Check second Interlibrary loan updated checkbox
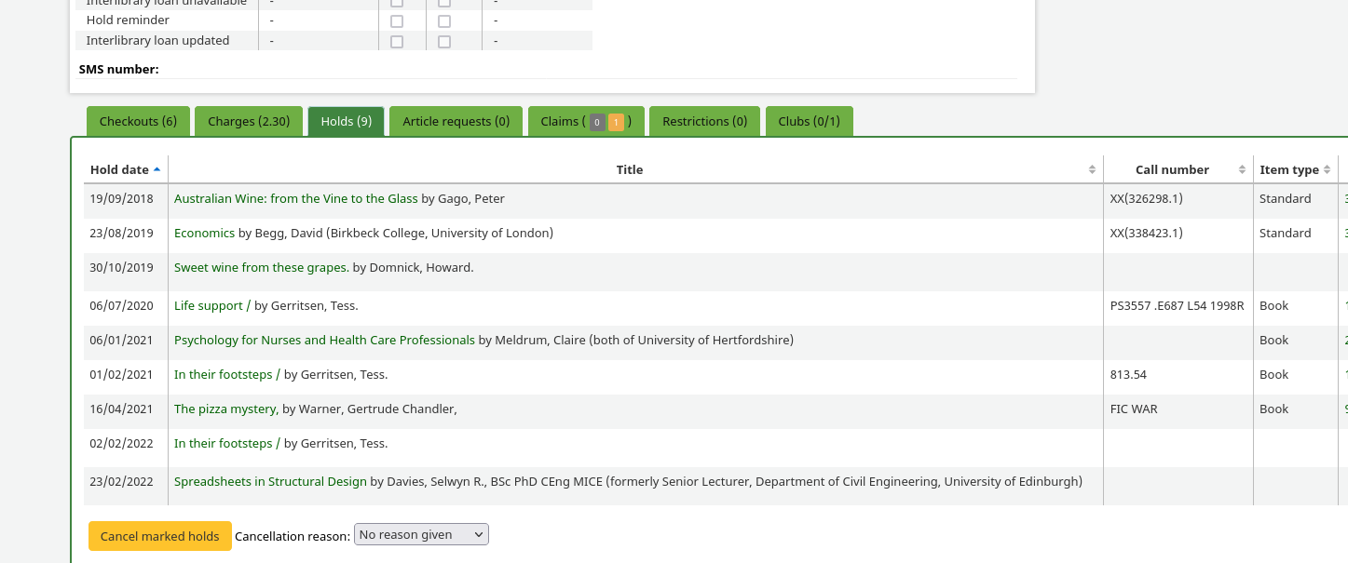The image size is (1348, 563). coord(444,41)
